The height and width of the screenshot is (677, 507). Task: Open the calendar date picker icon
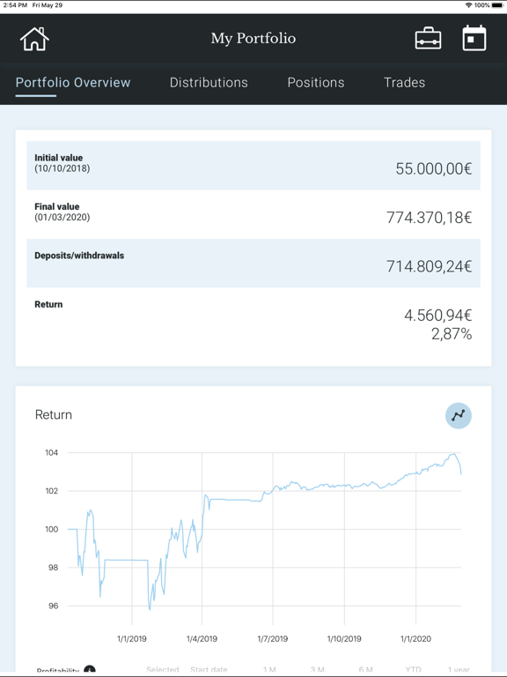coord(474,39)
